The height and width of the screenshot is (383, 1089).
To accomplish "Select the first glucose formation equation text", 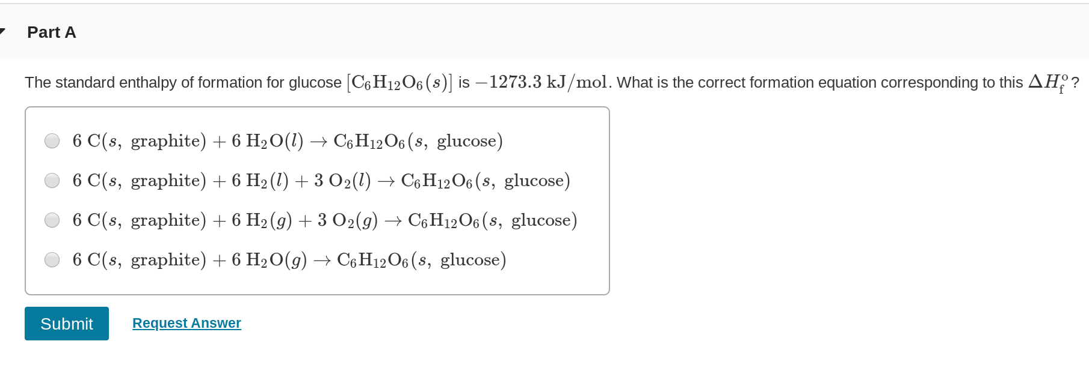I will coord(287,141).
